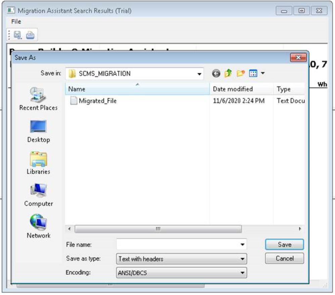Viewport: 335px width, 295px height.
Task: Open the File menu
Action: [x=16, y=22]
